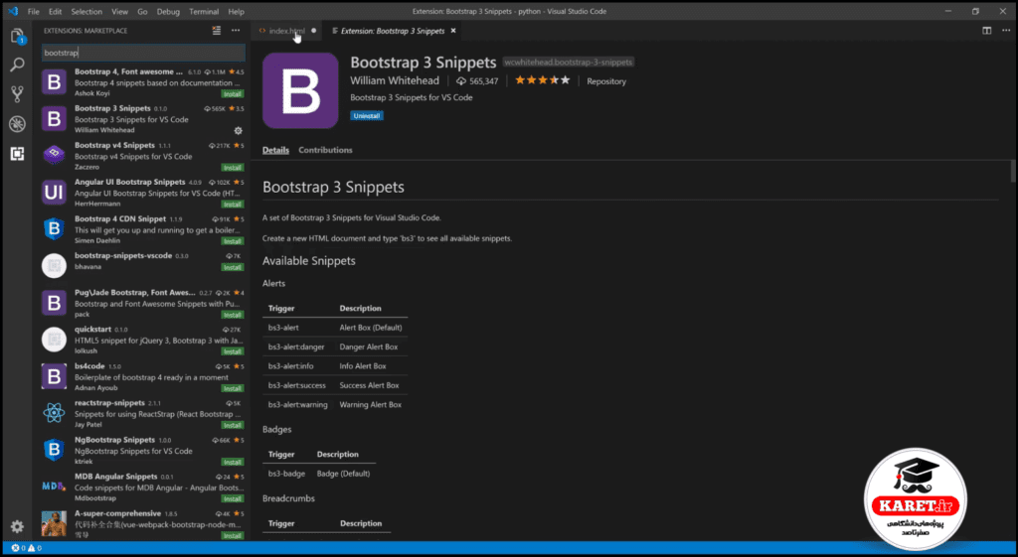Image resolution: width=1018 pixels, height=557 pixels.
Task: Select Bootstrap v4 Snippets extension icon
Action: 54,154
